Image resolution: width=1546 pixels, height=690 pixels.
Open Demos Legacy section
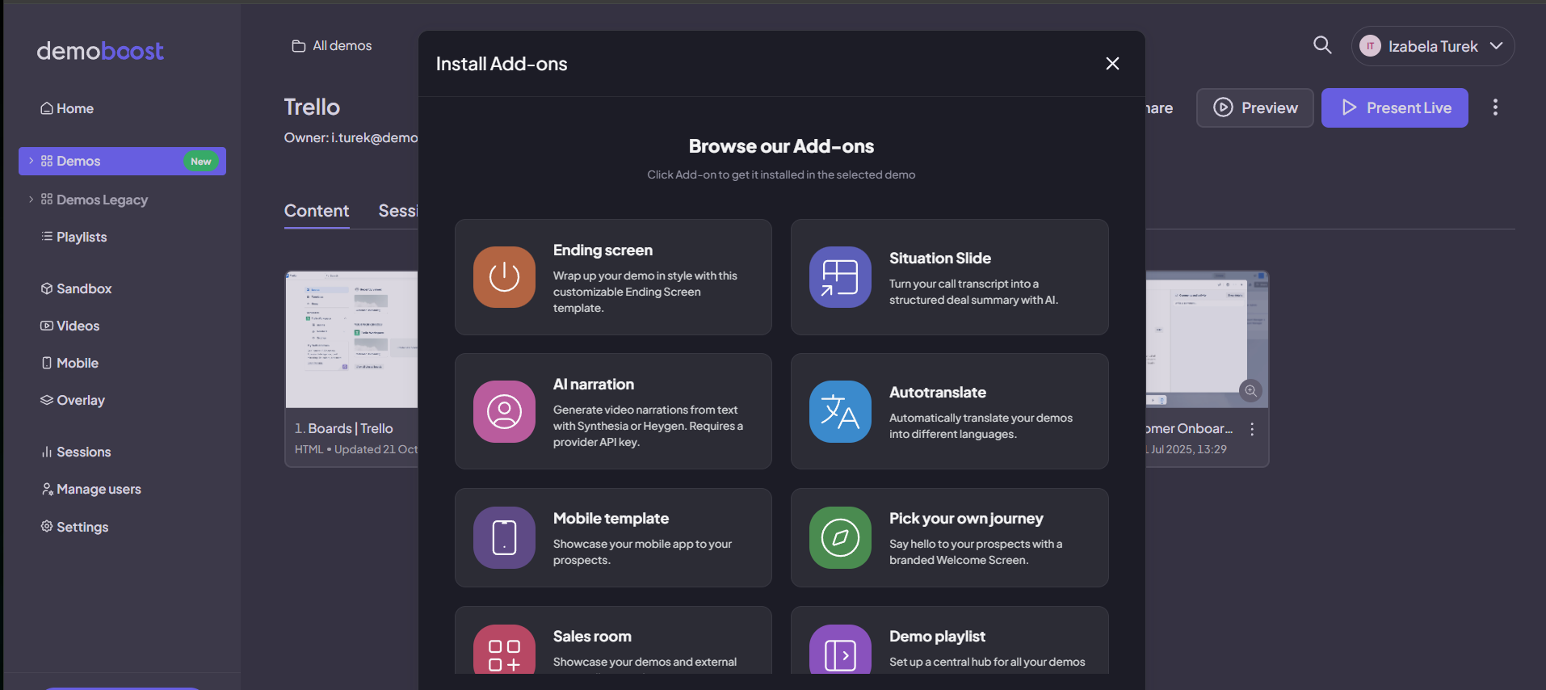tap(102, 200)
